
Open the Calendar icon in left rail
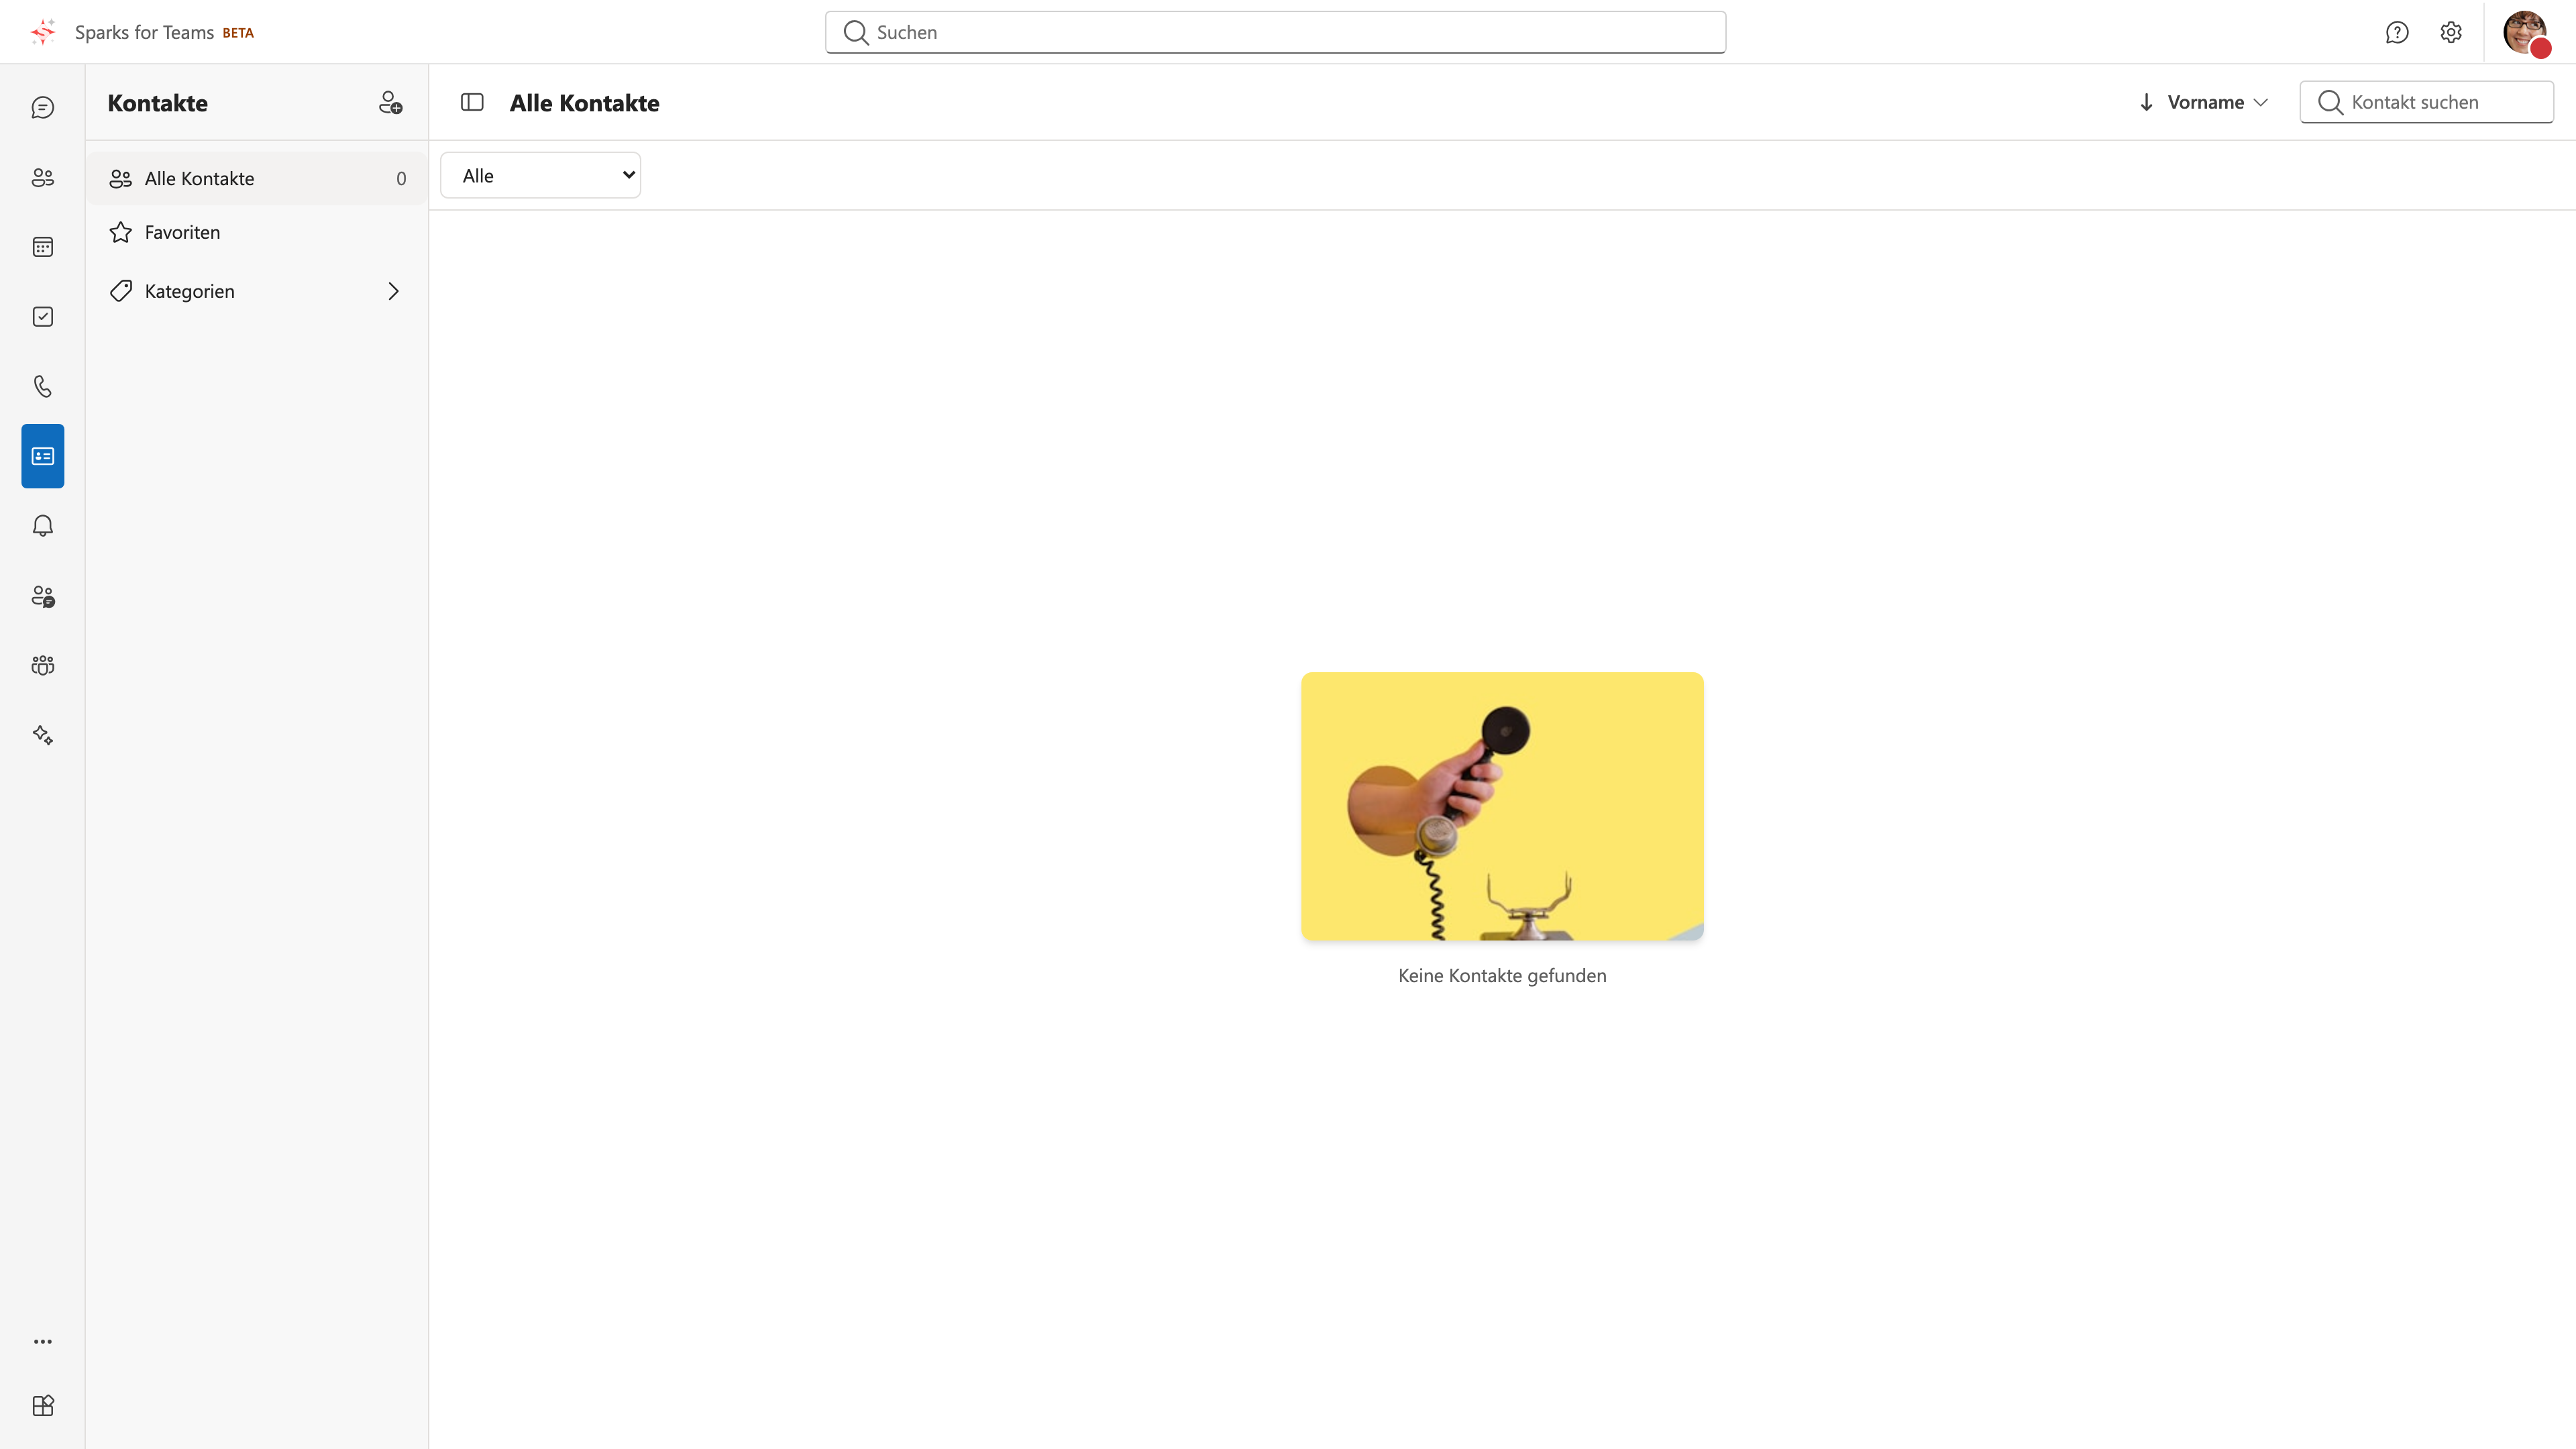[x=42, y=247]
